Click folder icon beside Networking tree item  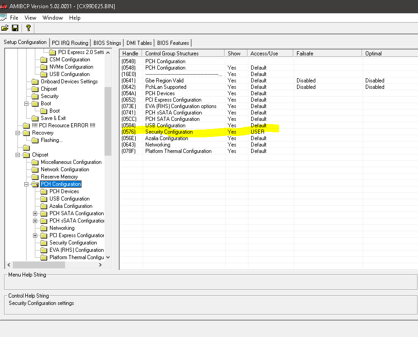tap(44, 228)
